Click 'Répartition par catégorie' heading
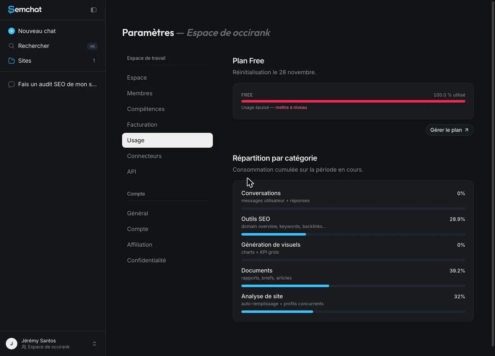The height and width of the screenshot is (356, 495). [x=275, y=158]
